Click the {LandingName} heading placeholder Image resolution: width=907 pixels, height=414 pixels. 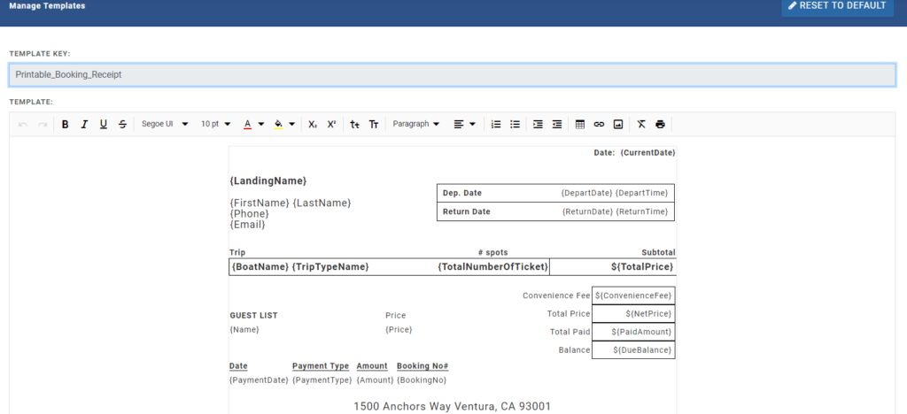pyautogui.click(x=268, y=180)
